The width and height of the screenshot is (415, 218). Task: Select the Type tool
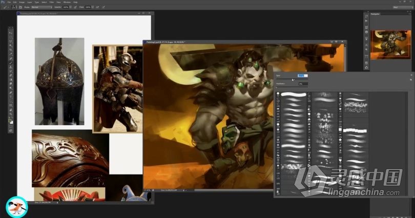pos(11,96)
